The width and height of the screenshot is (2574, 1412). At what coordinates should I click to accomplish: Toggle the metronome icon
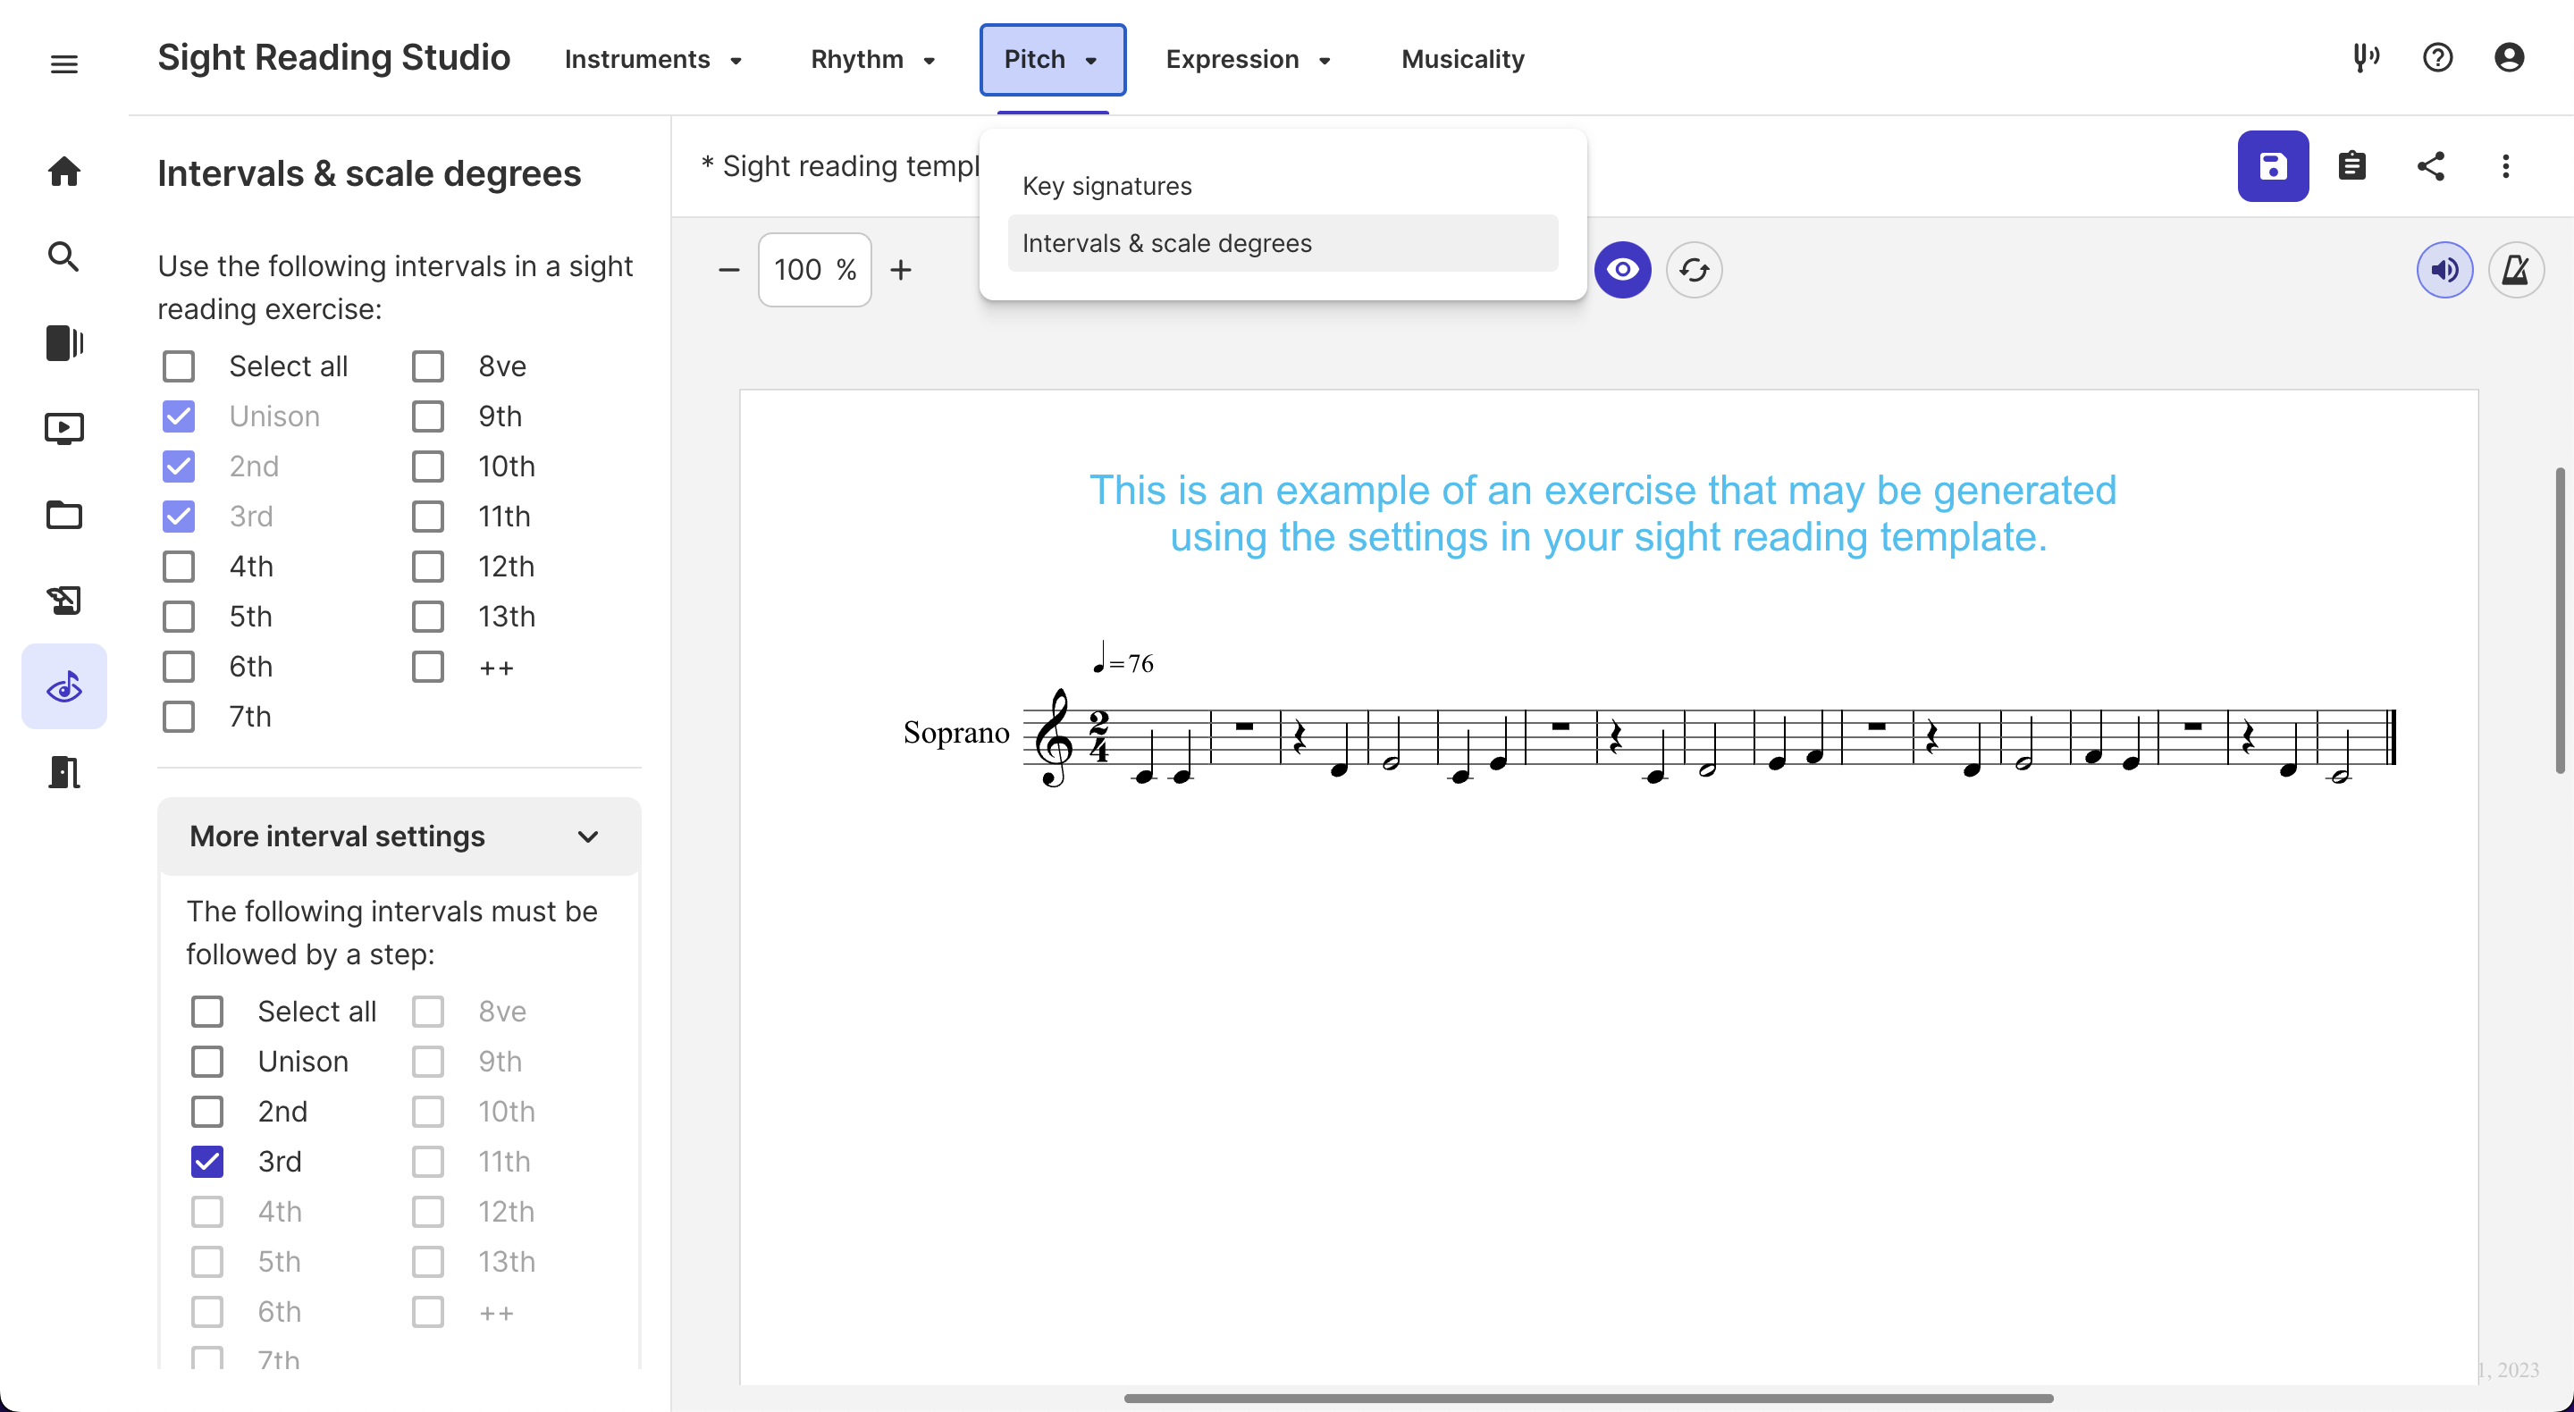tap(2514, 270)
